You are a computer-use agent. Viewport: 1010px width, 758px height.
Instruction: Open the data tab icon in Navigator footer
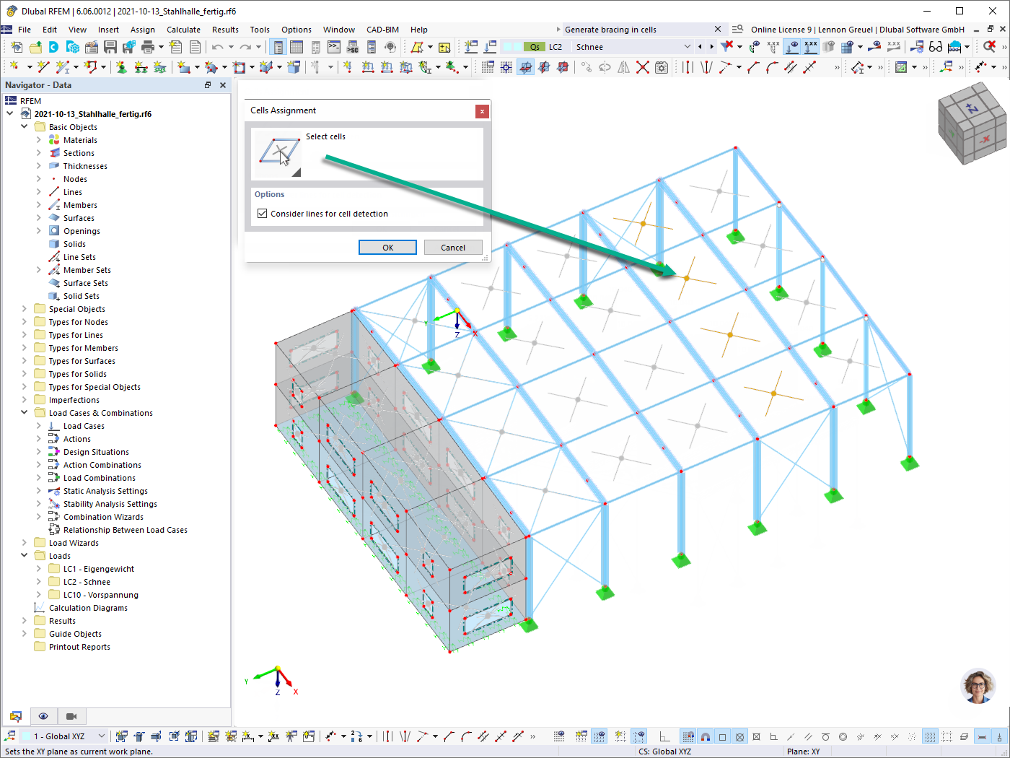(15, 716)
